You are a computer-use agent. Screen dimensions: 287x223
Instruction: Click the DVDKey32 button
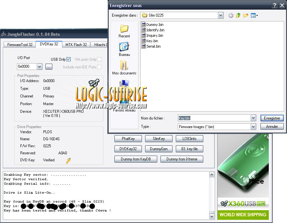coord(128,149)
